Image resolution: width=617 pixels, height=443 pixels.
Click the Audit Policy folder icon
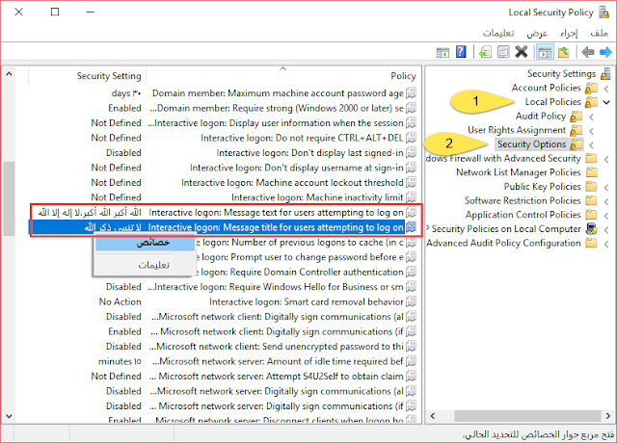point(577,117)
